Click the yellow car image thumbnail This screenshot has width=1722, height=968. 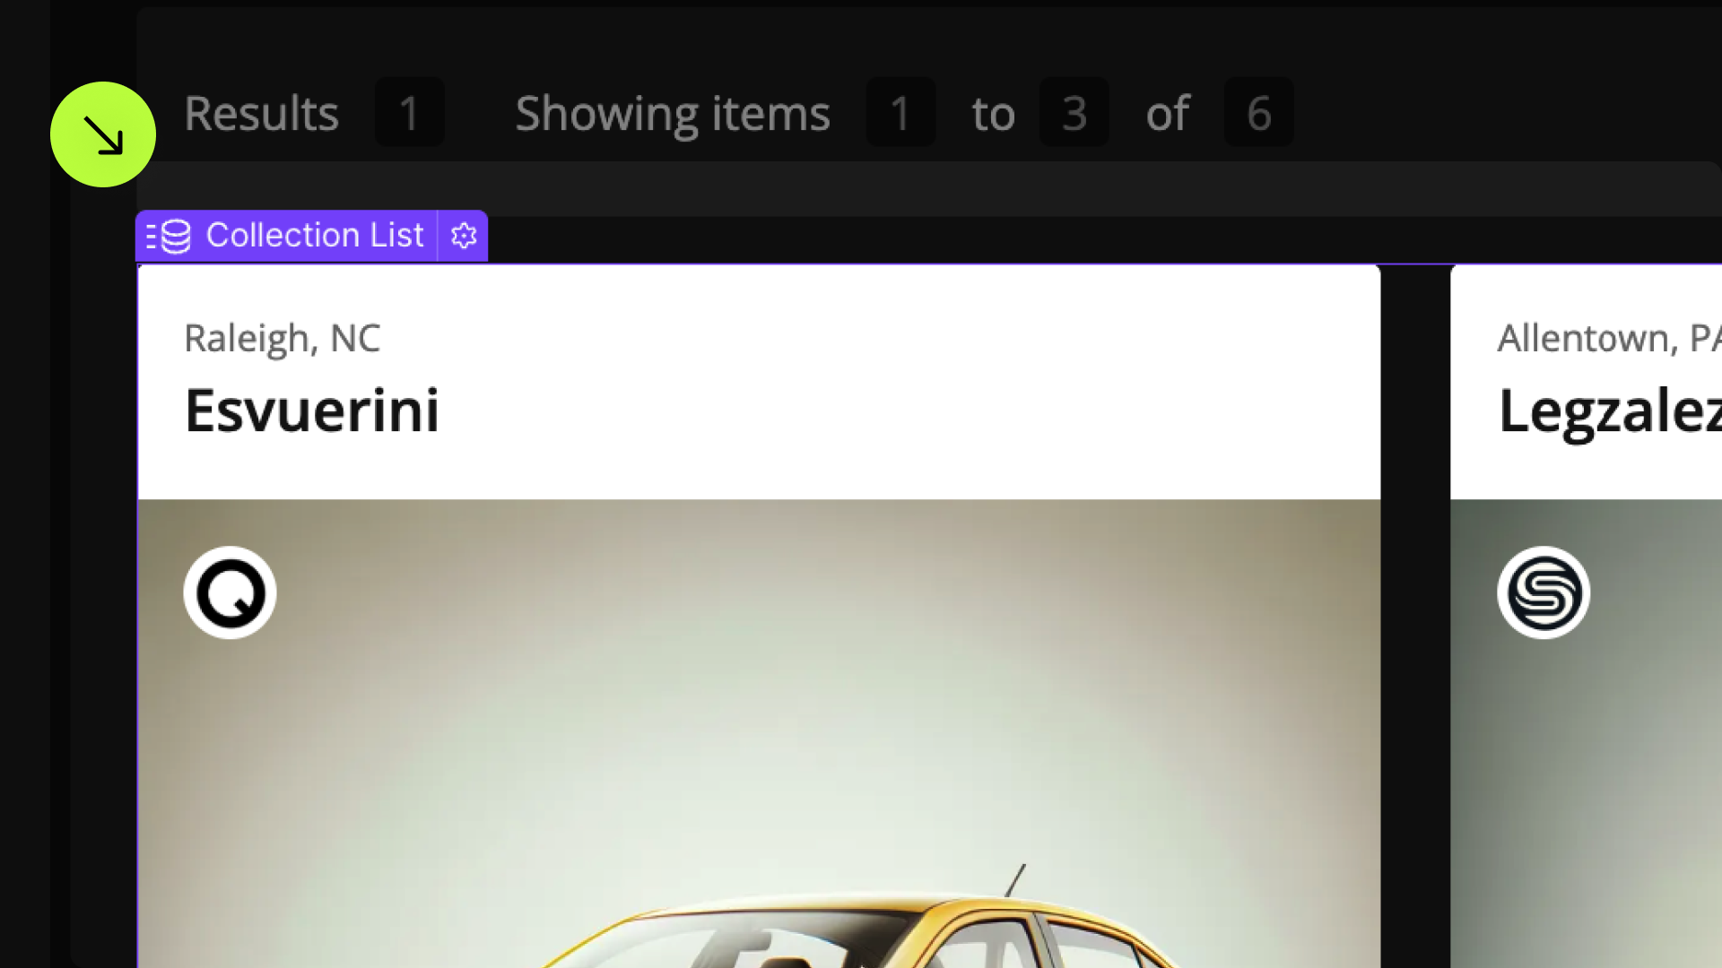pos(759,733)
